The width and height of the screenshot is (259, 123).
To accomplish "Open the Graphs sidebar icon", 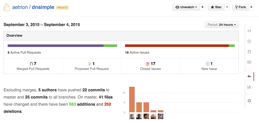I will pyautogui.click(x=249, y=87).
